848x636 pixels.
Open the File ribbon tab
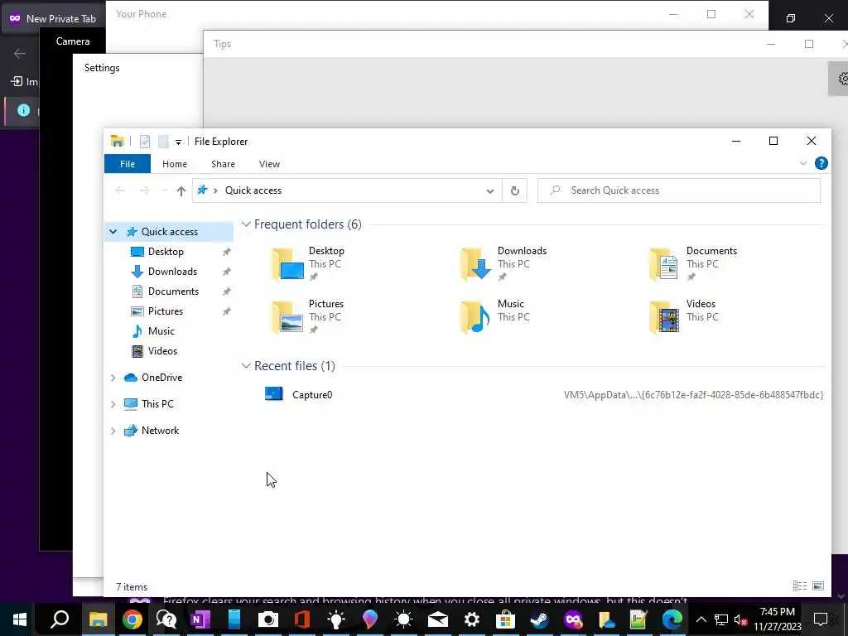tap(127, 164)
